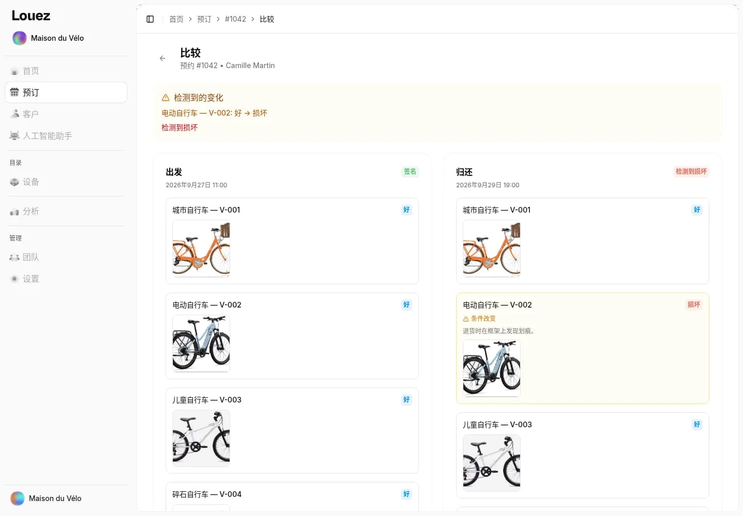This screenshot has width=743, height=516.
Task: Click return photo of damaged 电动自行车 V-002
Action: (492, 368)
